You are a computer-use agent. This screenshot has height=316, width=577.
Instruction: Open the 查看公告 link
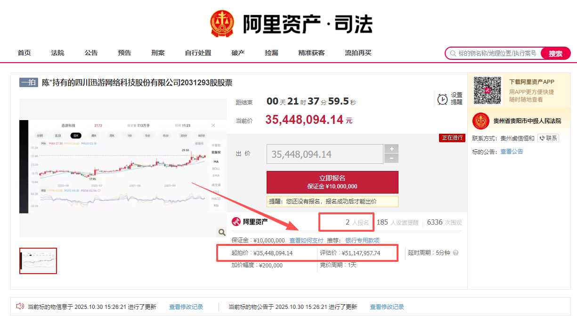[512, 152]
